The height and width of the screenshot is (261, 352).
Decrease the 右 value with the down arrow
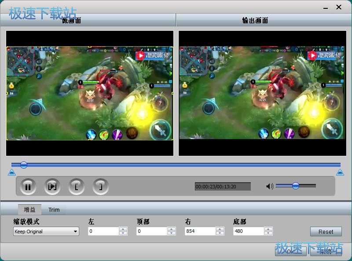[x=220, y=233]
